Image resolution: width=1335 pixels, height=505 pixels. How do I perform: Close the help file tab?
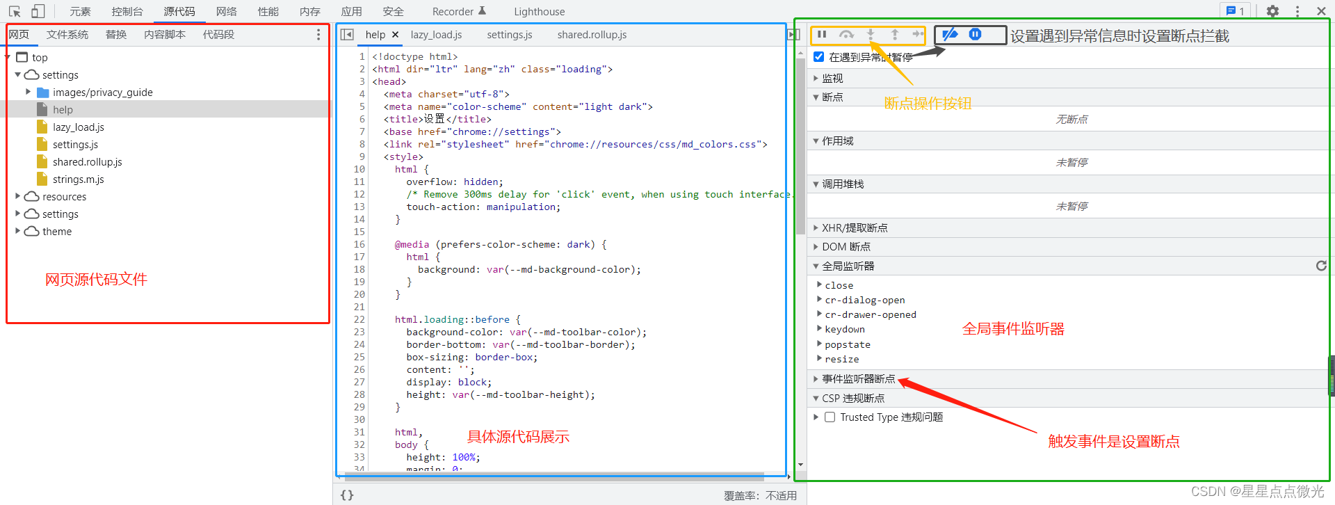(x=395, y=35)
